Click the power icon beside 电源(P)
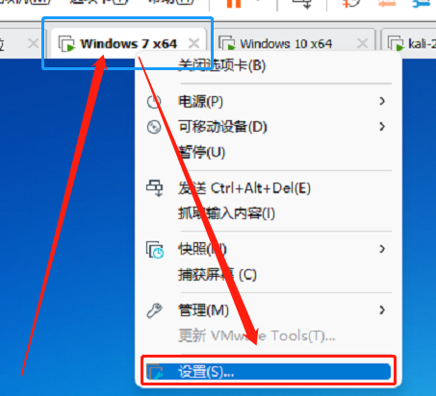The image size is (436, 396). pos(154,102)
